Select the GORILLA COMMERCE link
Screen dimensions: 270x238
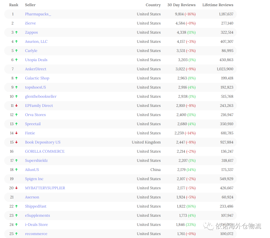click(x=45, y=151)
